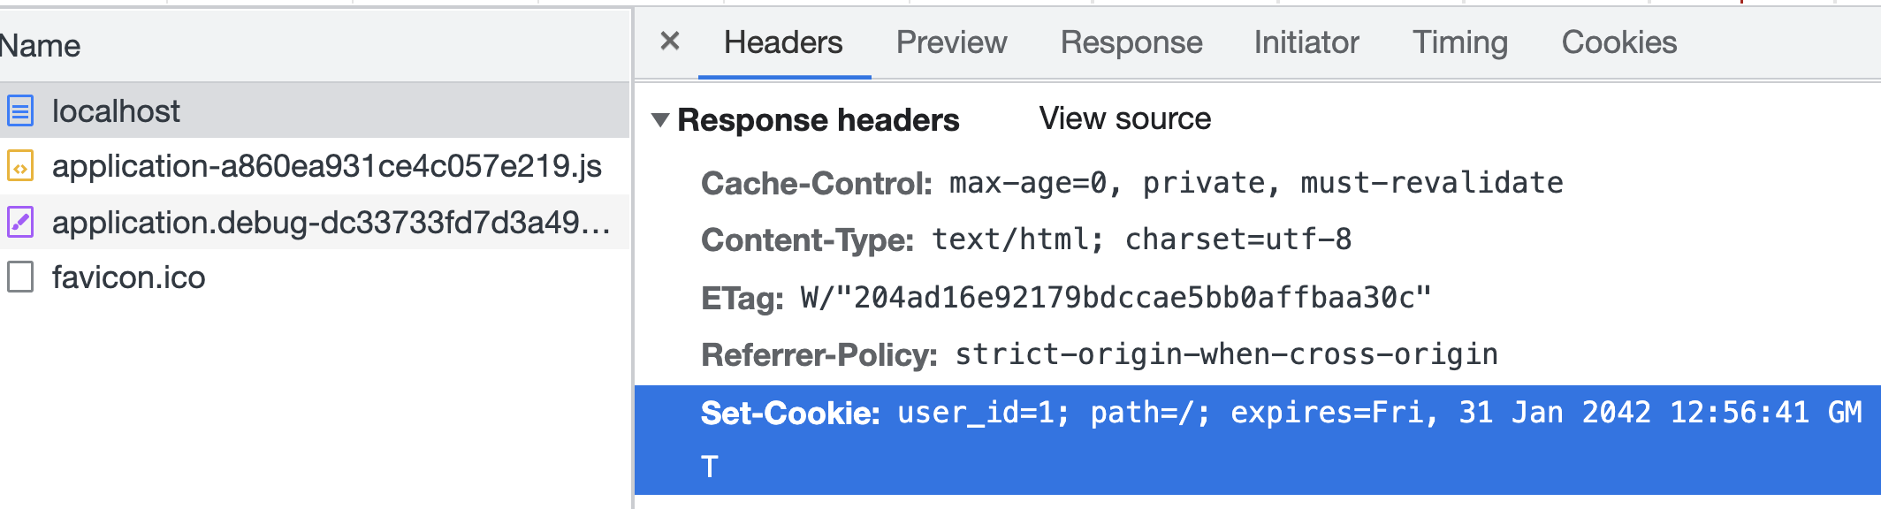Click the Name column header
The width and height of the screenshot is (1881, 509).
[x=41, y=46]
